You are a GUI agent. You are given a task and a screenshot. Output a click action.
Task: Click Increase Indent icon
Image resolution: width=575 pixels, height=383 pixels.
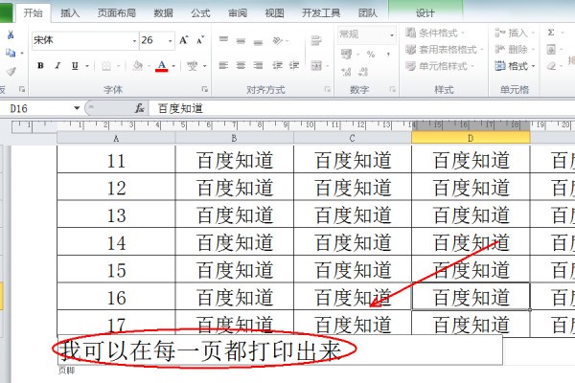[x=294, y=66]
